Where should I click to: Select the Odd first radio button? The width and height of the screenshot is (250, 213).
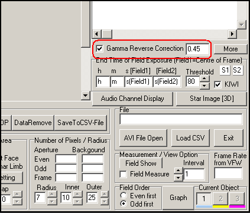pos(124,204)
